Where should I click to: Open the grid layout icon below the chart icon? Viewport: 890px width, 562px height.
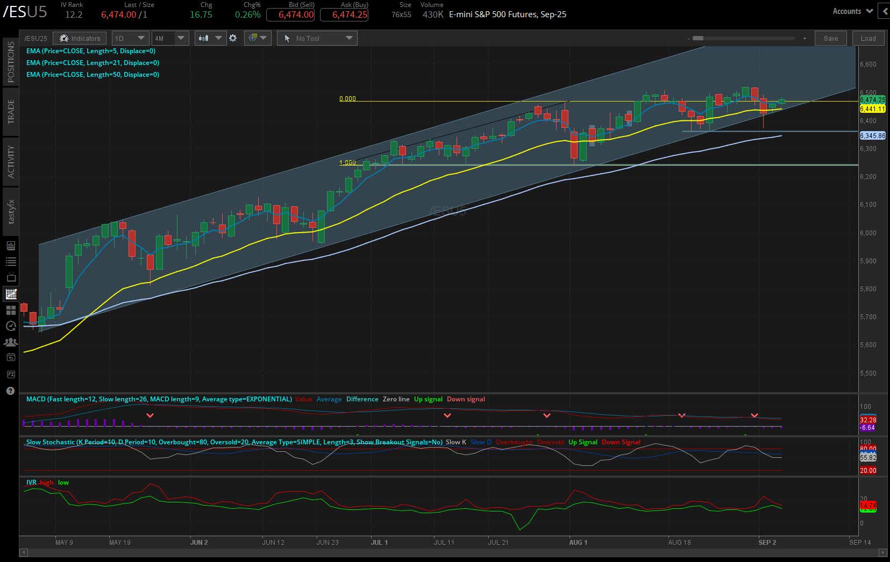(10, 310)
